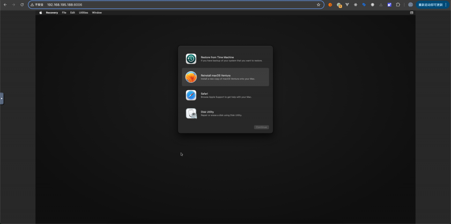Choose the Safari compass icon

191,95
